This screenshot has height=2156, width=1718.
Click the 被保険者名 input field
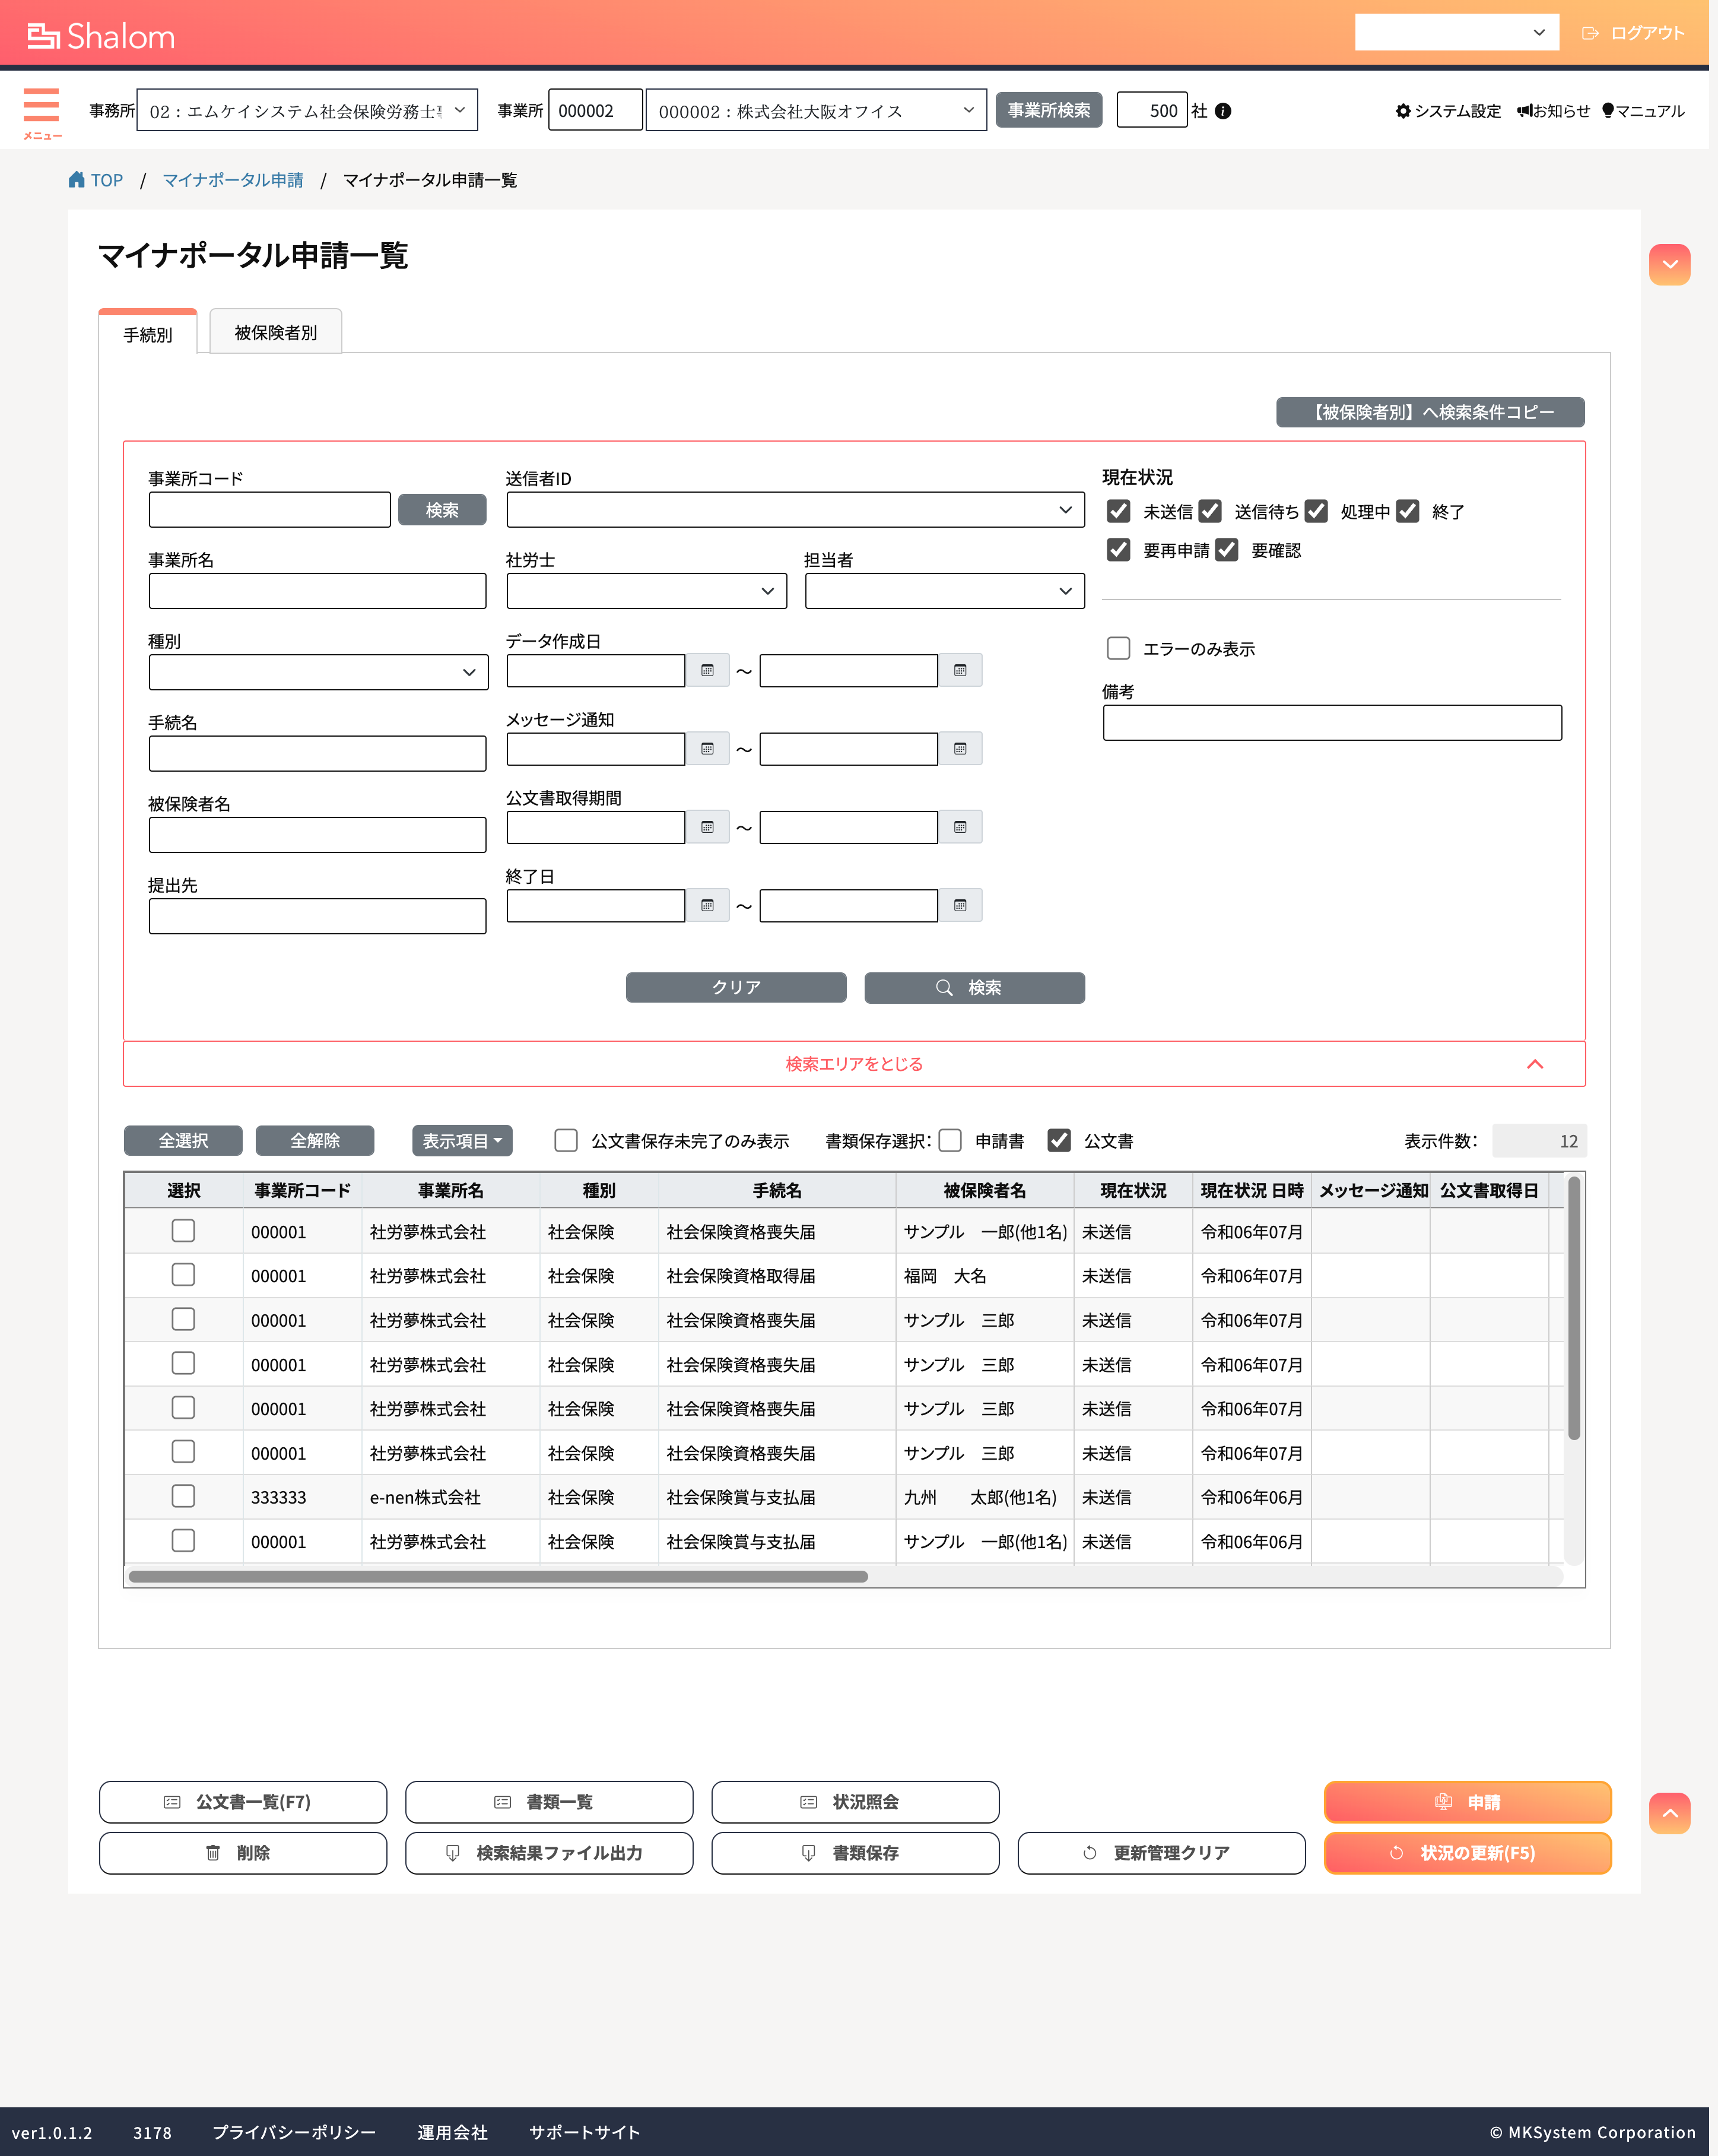(x=318, y=835)
